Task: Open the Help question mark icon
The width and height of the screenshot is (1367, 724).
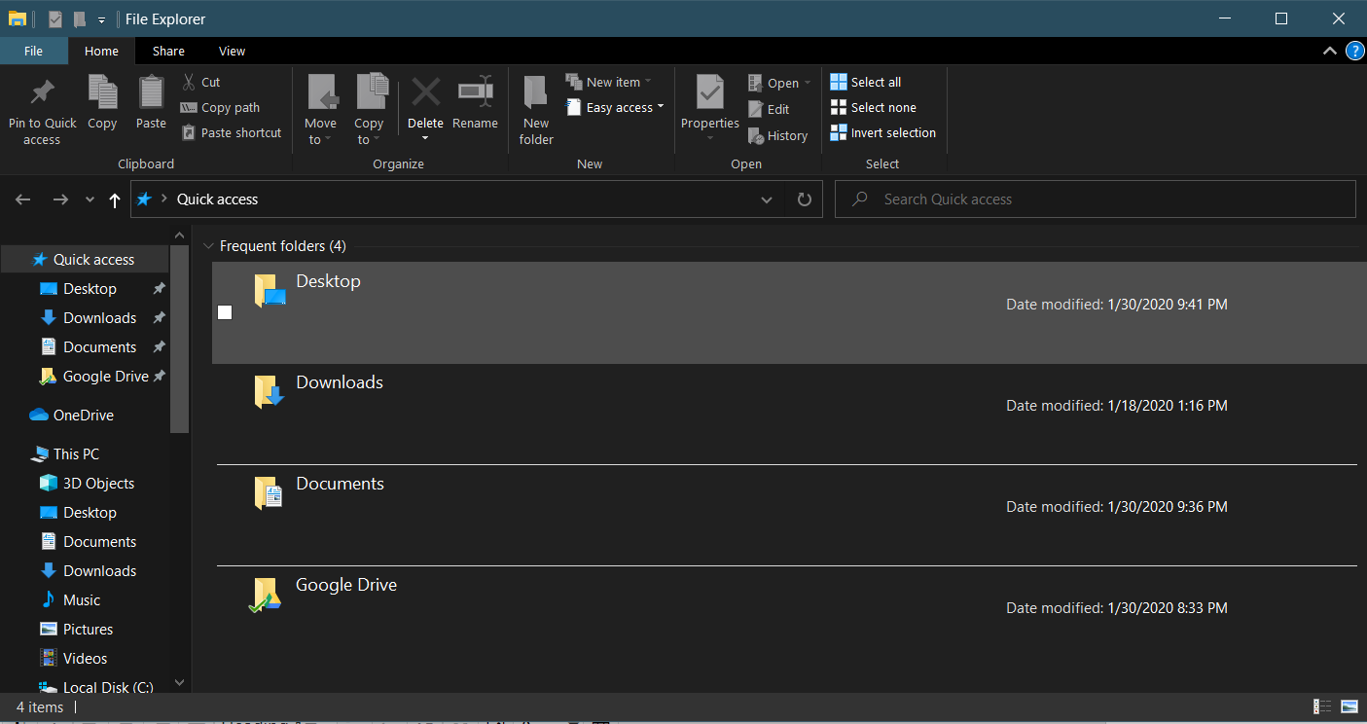Action: pyautogui.click(x=1353, y=52)
